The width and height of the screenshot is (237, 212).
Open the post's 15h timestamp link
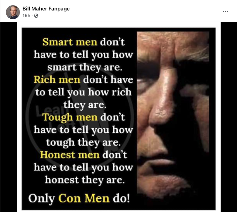26,16
